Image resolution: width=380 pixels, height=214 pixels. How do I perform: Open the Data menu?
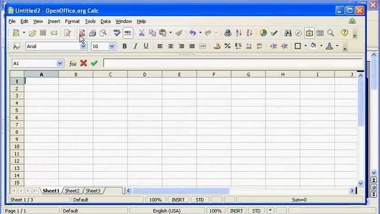pos(106,21)
